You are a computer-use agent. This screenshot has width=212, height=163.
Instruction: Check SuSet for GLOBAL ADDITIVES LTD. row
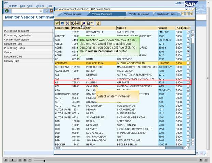click(x=188, y=63)
